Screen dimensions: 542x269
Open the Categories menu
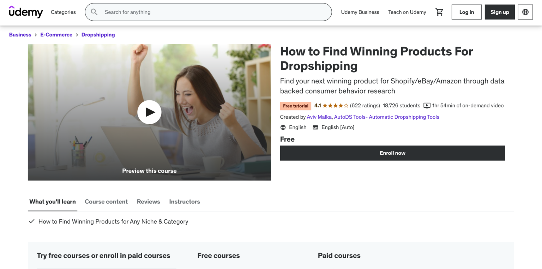[63, 12]
